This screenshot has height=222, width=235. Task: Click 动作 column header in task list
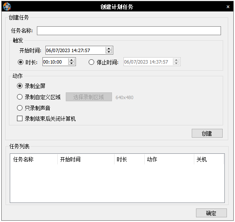point(169,159)
